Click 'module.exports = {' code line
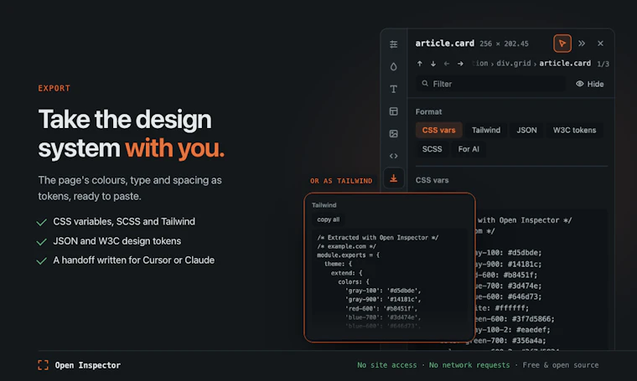The width and height of the screenshot is (637, 381). click(x=348, y=255)
